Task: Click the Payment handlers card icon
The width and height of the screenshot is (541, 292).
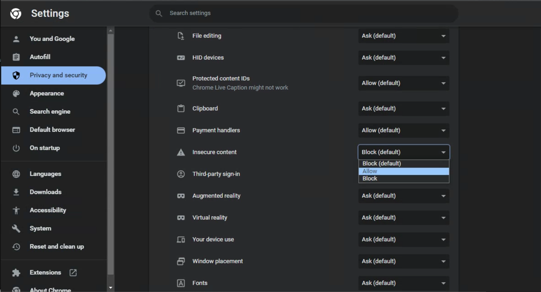Action: click(181, 131)
